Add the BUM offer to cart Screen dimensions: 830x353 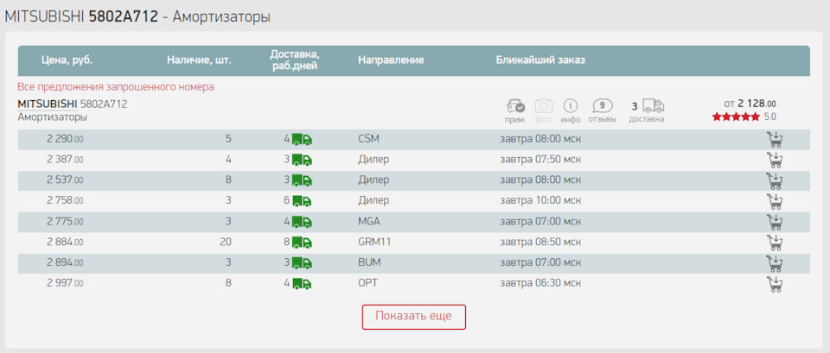click(775, 263)
